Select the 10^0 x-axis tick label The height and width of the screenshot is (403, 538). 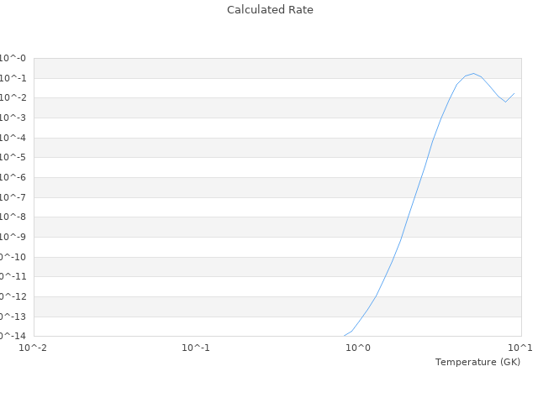(x=358, y=348)
